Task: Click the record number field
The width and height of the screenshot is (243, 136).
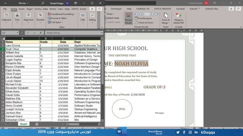Action: tap(146, 14)
